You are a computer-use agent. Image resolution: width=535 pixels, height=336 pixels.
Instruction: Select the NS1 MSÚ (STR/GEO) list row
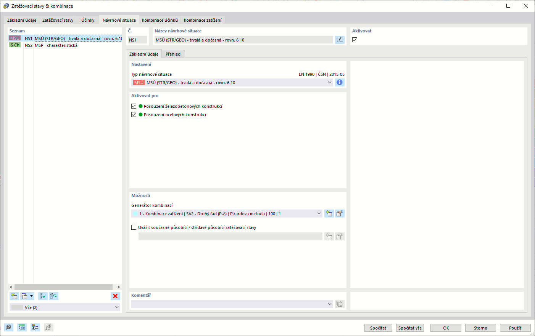pos(65,38)
